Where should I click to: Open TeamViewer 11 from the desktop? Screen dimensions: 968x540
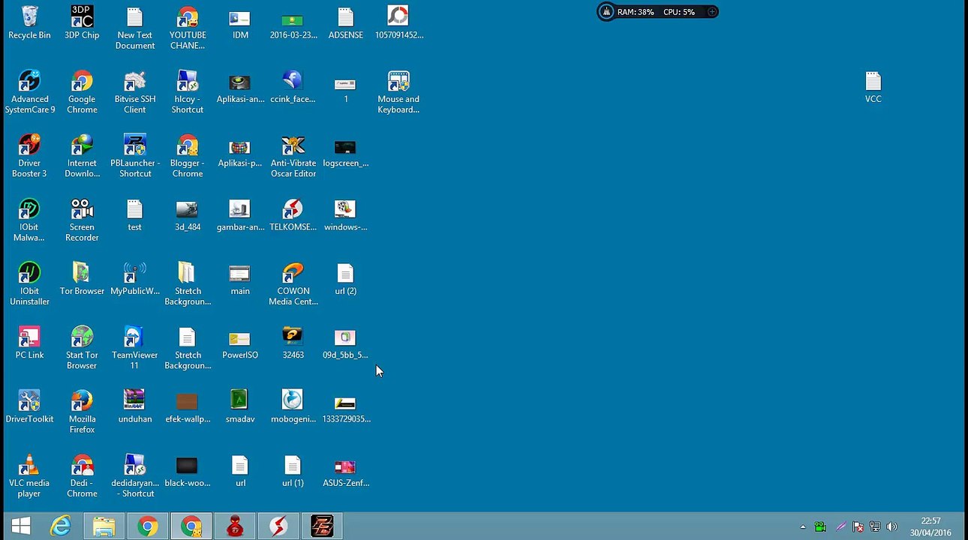pos(135,347)
